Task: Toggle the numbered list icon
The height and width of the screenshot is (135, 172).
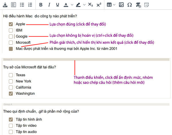Action: 30,5
